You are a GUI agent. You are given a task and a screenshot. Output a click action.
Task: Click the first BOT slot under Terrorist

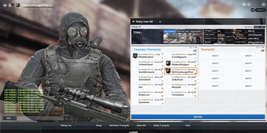[215, 56]
